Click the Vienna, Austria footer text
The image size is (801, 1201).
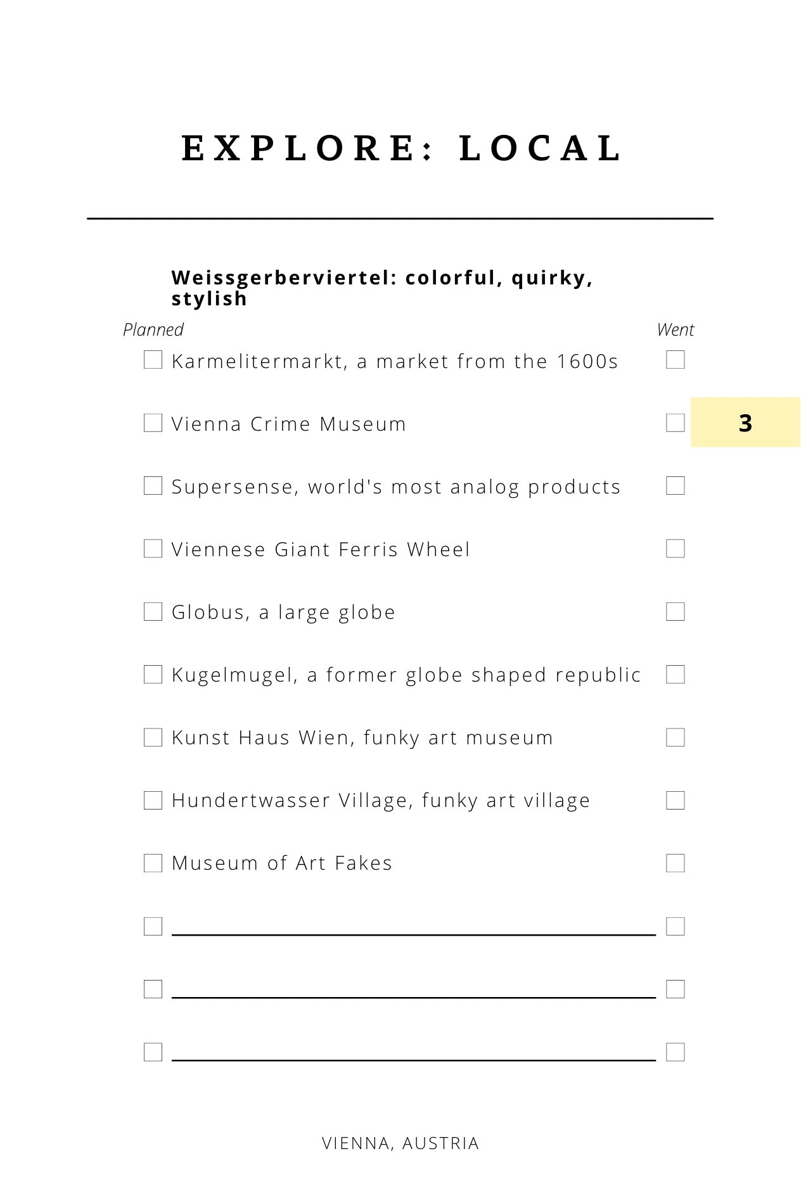pos(401,1143)
